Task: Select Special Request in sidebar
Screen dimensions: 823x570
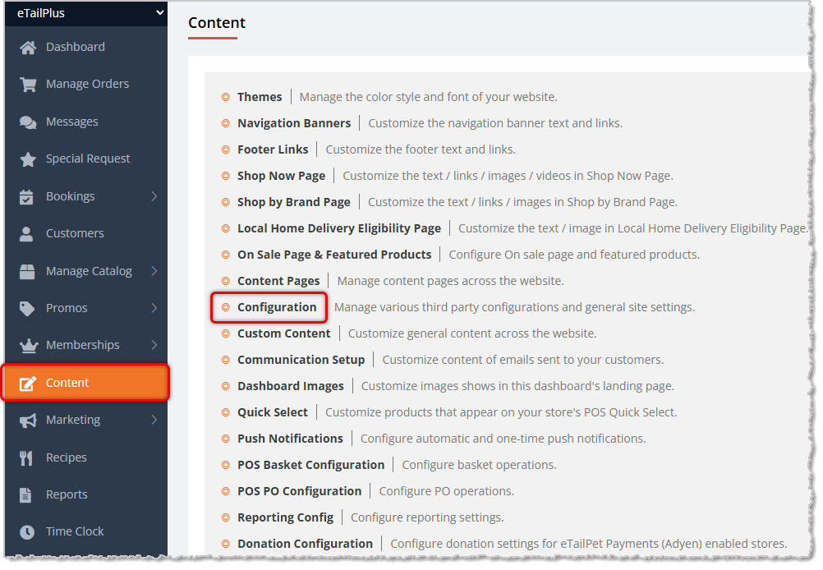Action: (86, 159)
